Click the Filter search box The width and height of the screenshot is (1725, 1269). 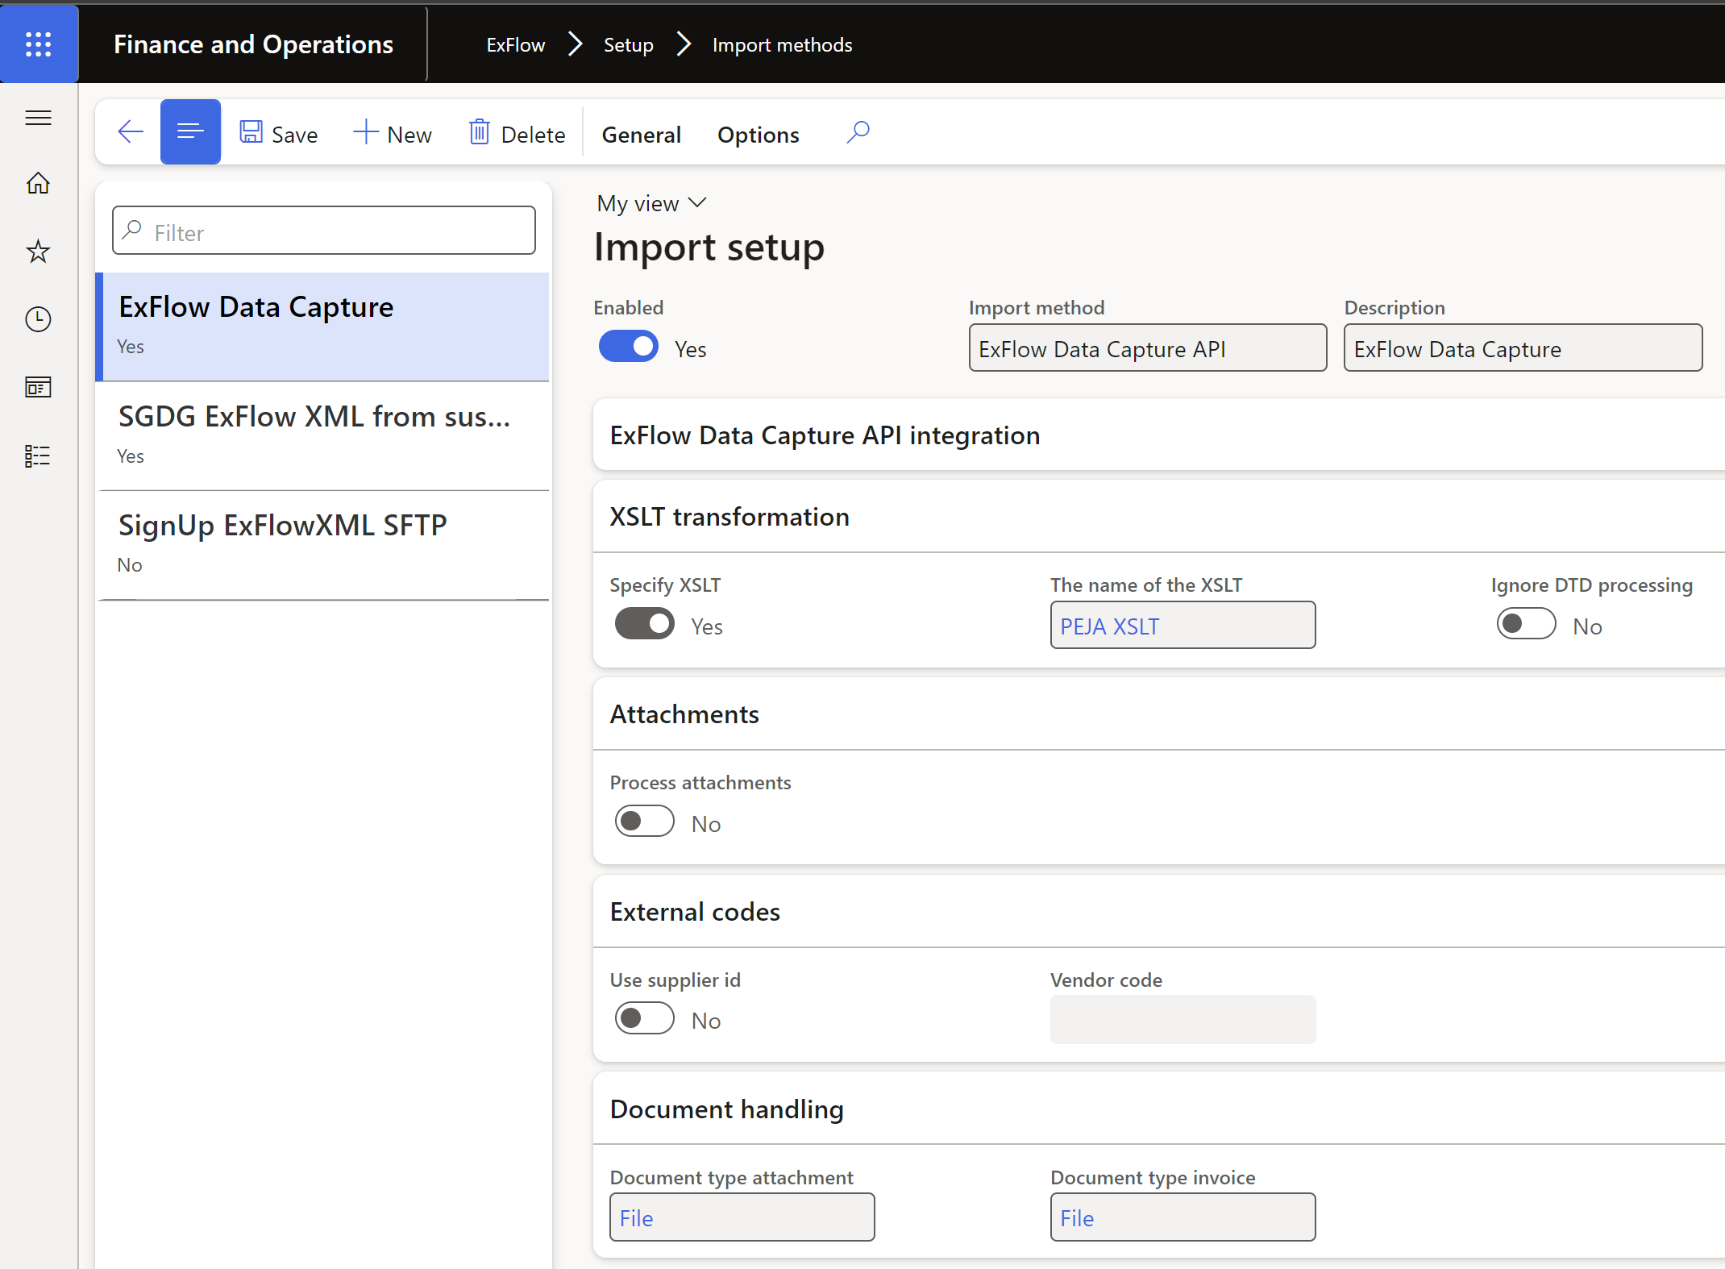pos(324,231)
